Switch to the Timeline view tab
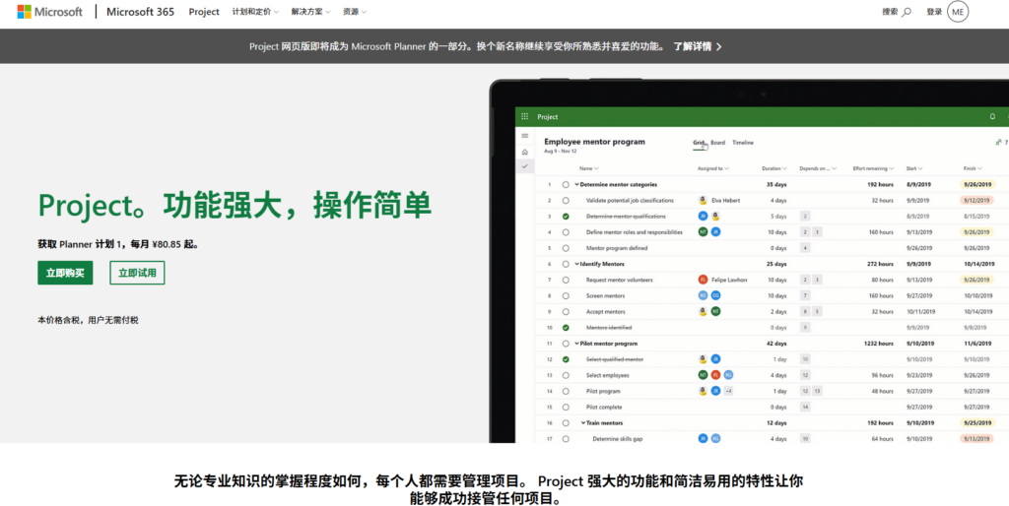 click(743, 143)
